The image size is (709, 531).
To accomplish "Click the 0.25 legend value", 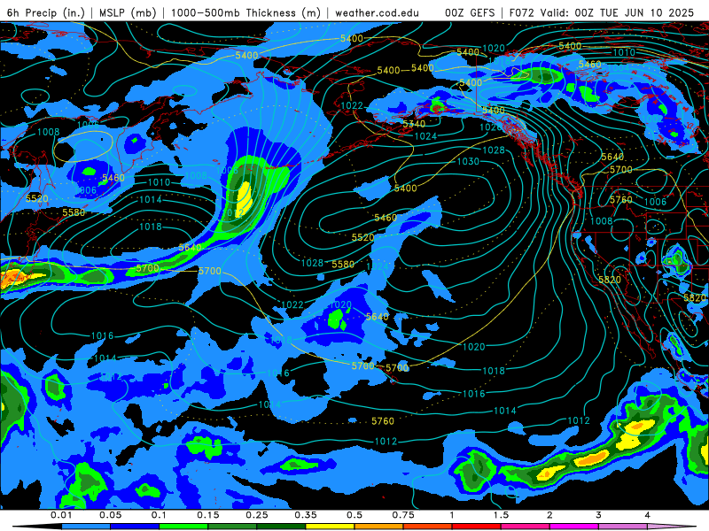I will [257, 515].
